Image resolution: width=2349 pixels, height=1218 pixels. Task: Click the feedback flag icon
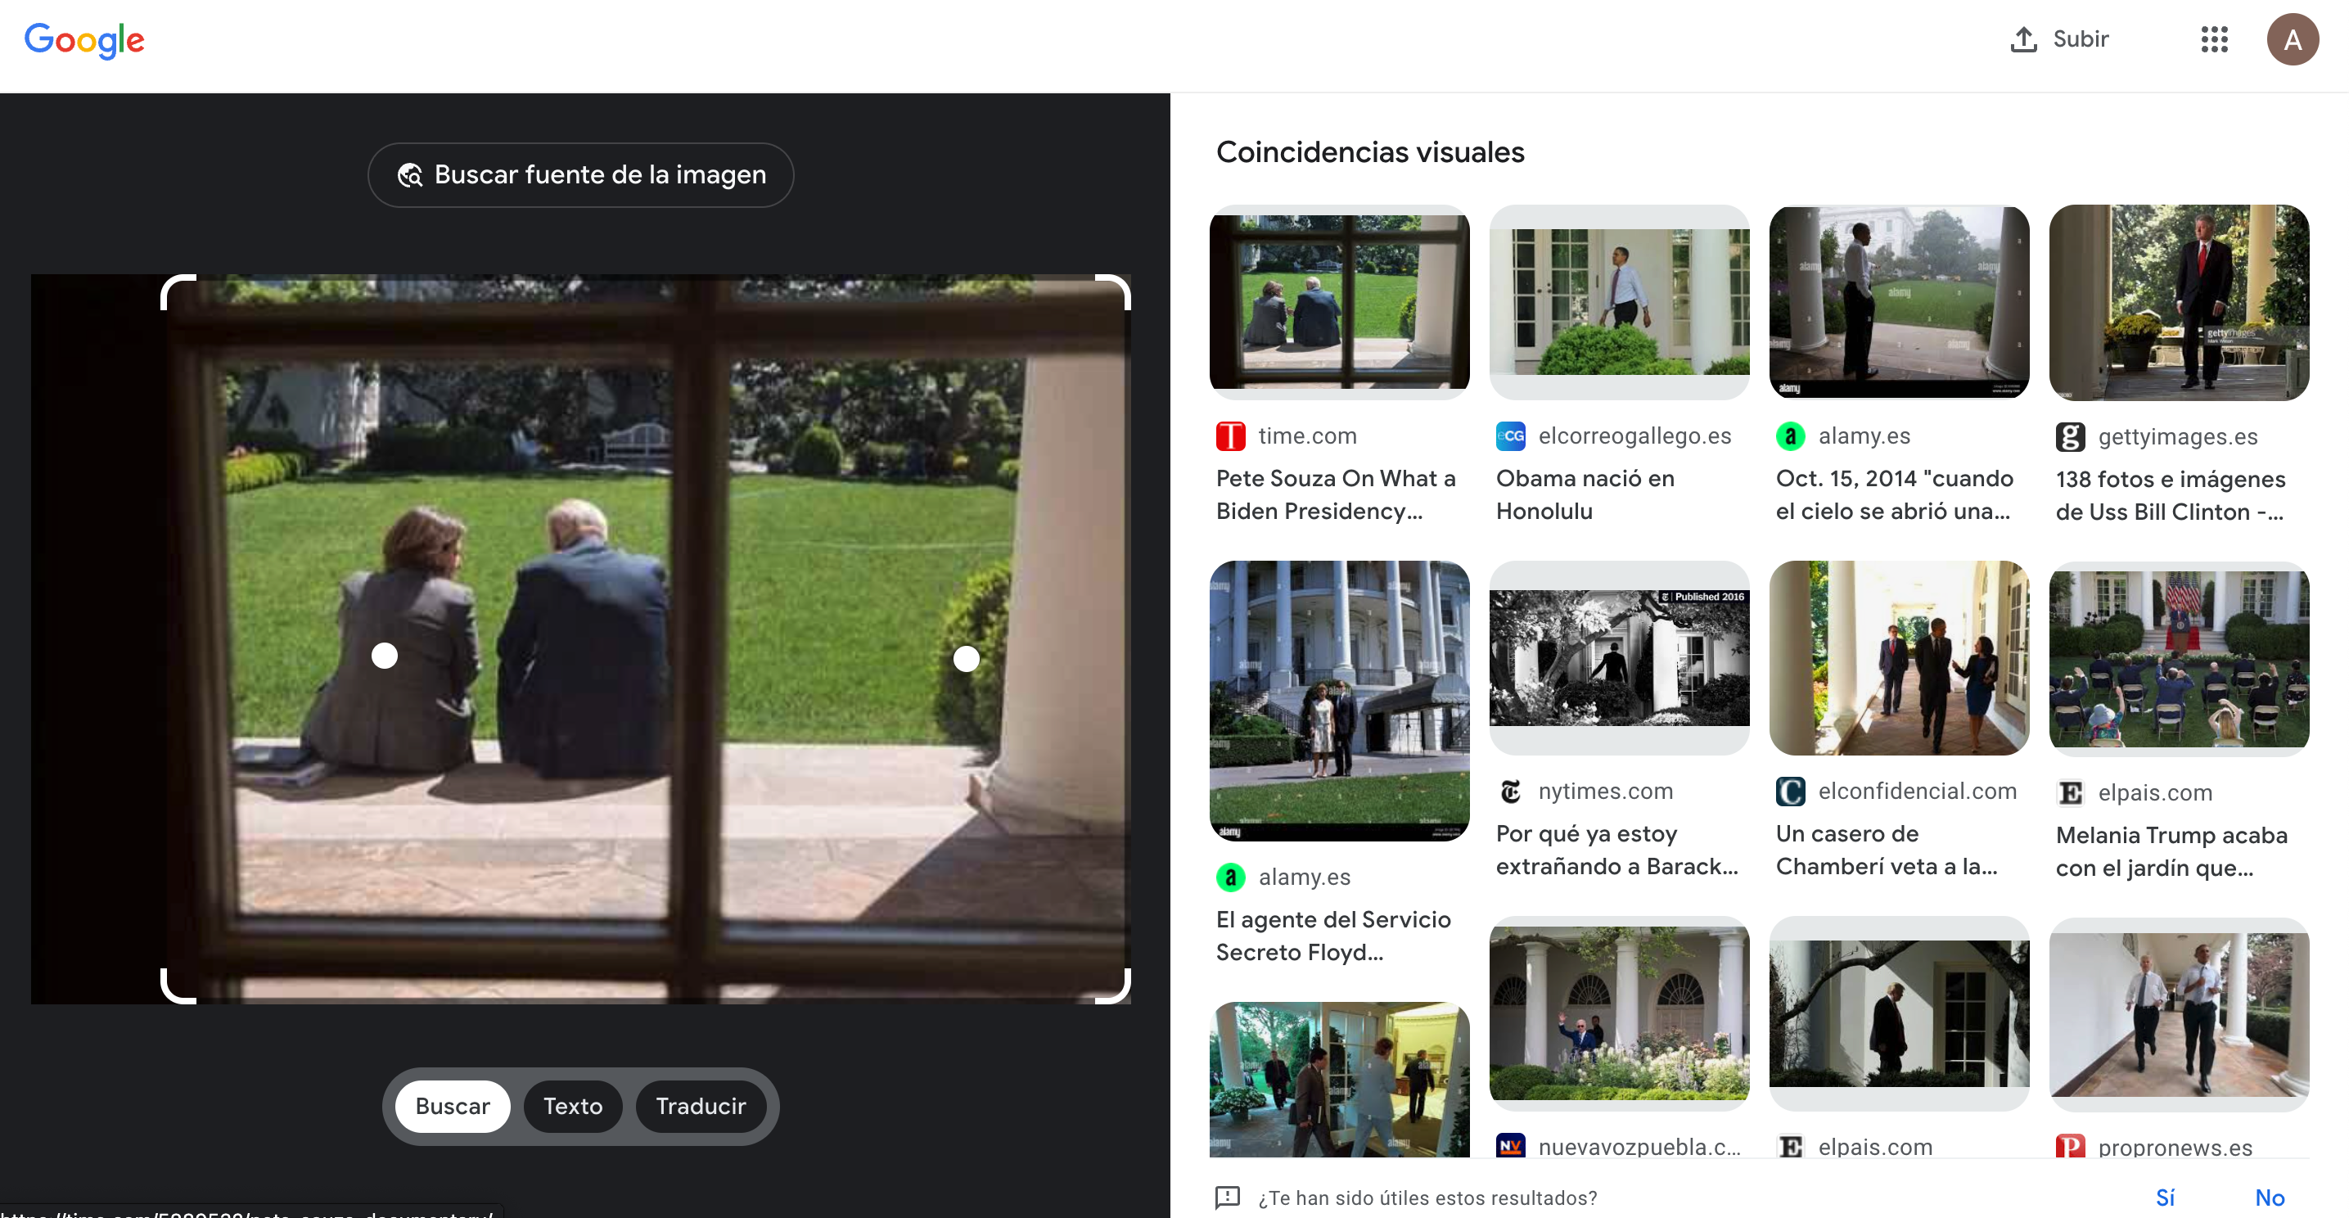[x=1228, y=1197]
